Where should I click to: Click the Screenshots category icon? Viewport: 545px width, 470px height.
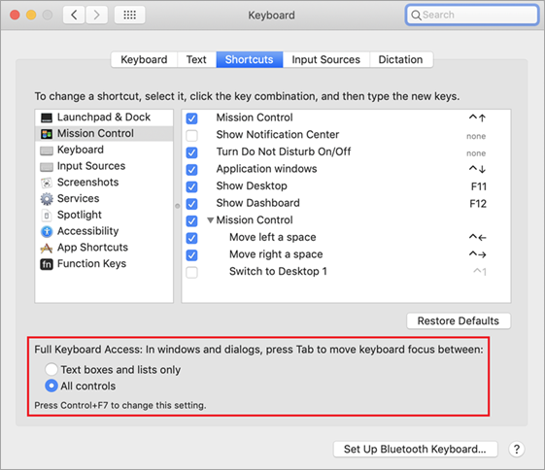point(47,183)
